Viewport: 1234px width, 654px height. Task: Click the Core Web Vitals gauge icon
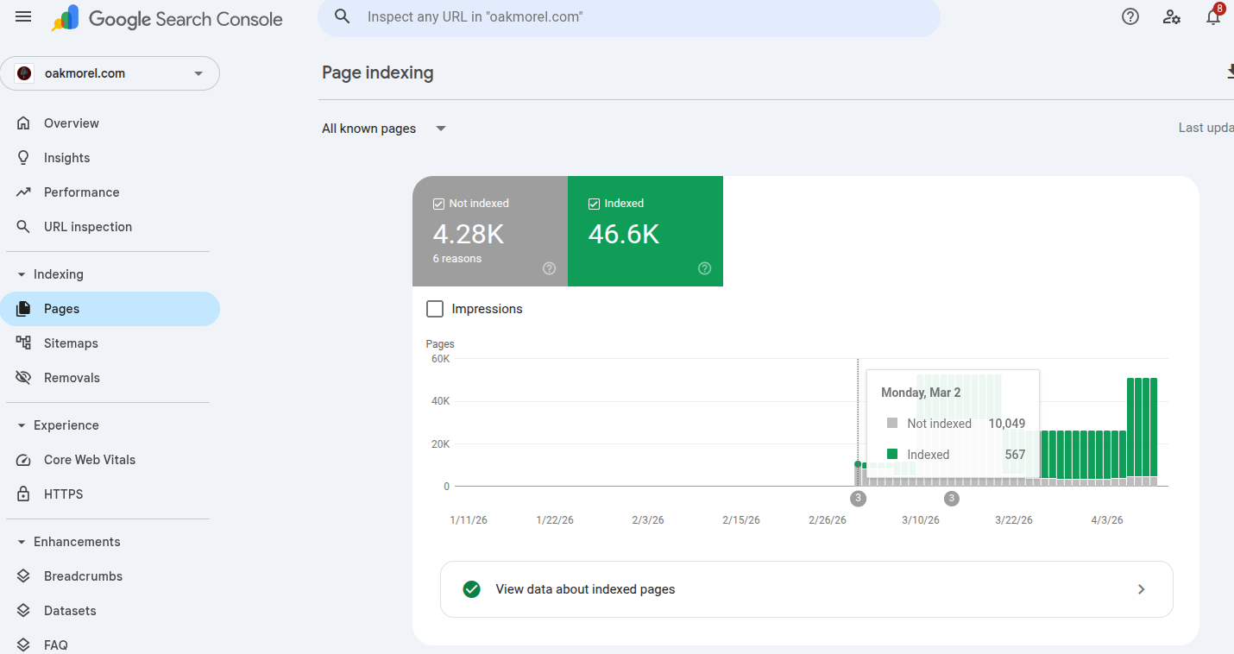(x=23, y=460)
